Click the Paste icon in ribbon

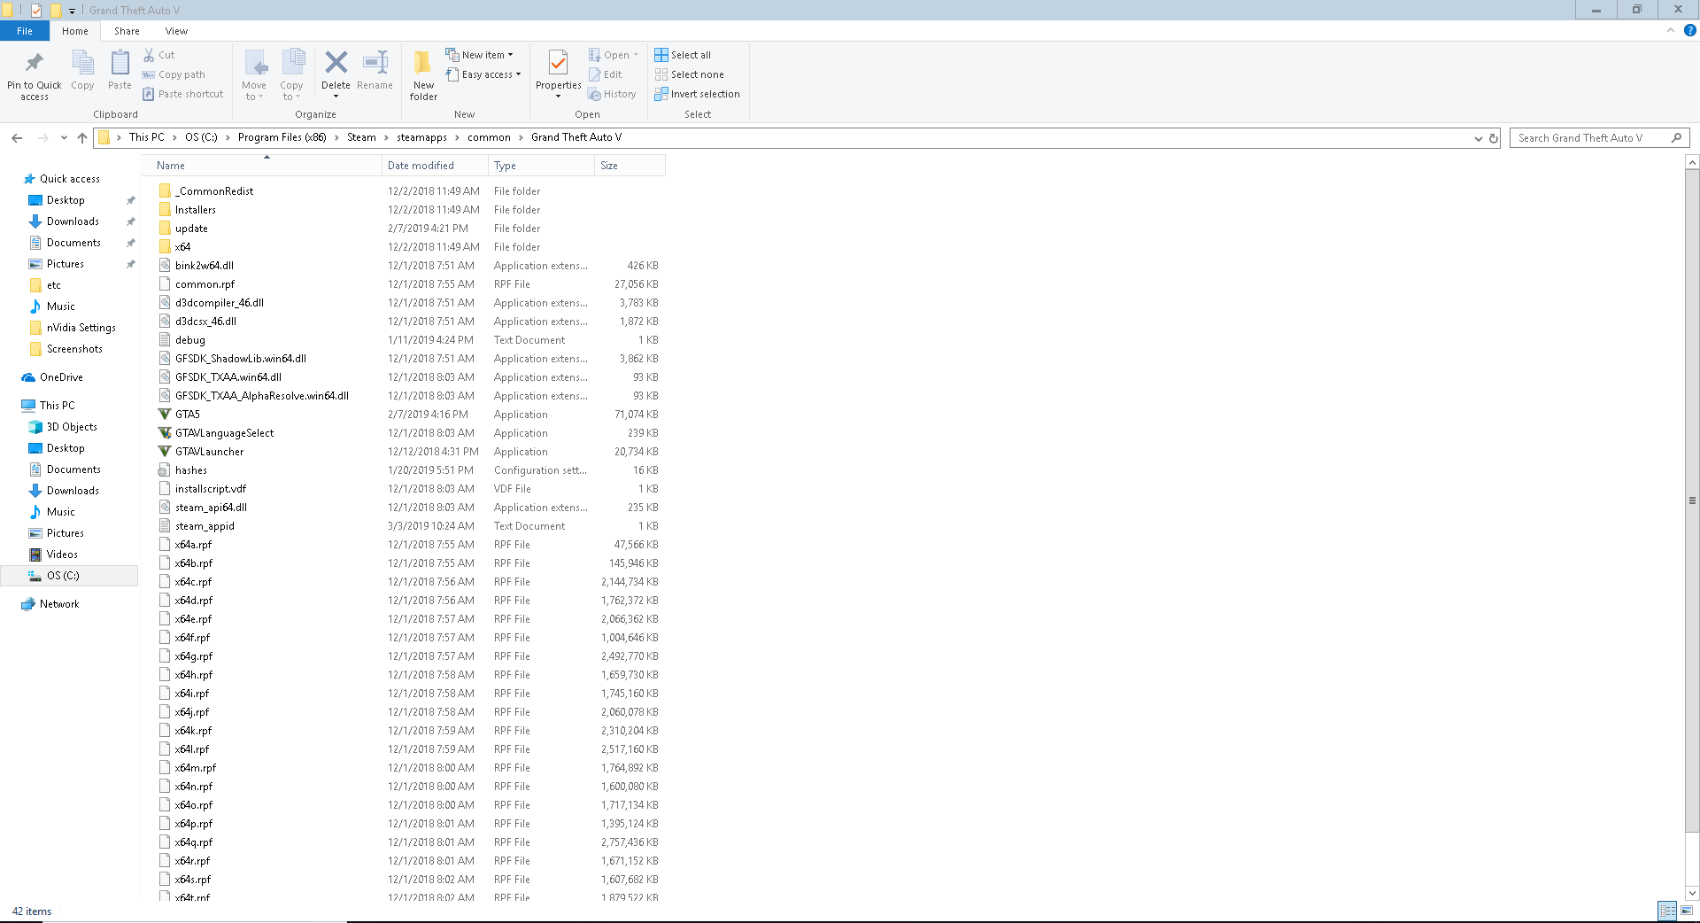(x=120, y=64)
